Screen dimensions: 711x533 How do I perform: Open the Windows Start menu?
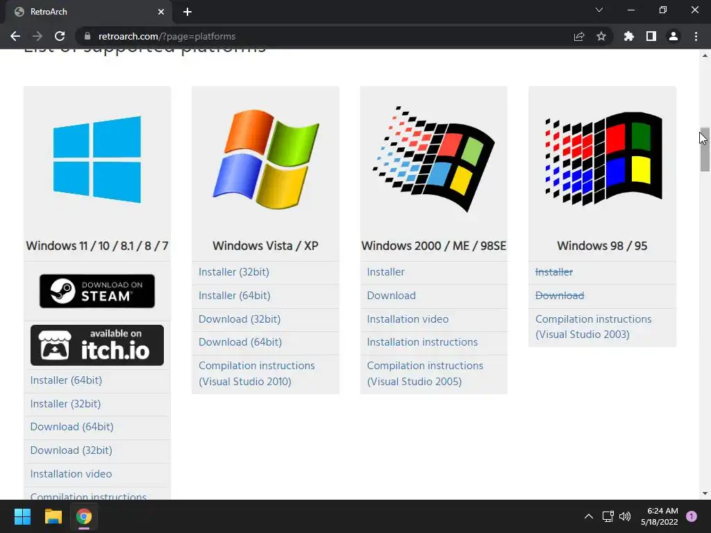22,516
